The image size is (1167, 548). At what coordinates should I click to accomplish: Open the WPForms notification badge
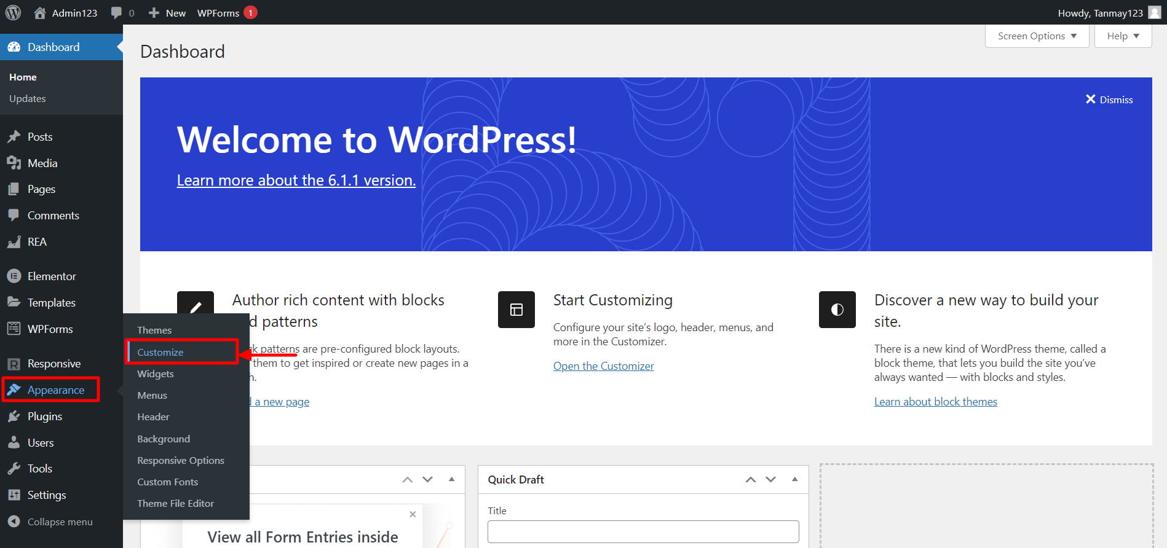coord(250,12)
